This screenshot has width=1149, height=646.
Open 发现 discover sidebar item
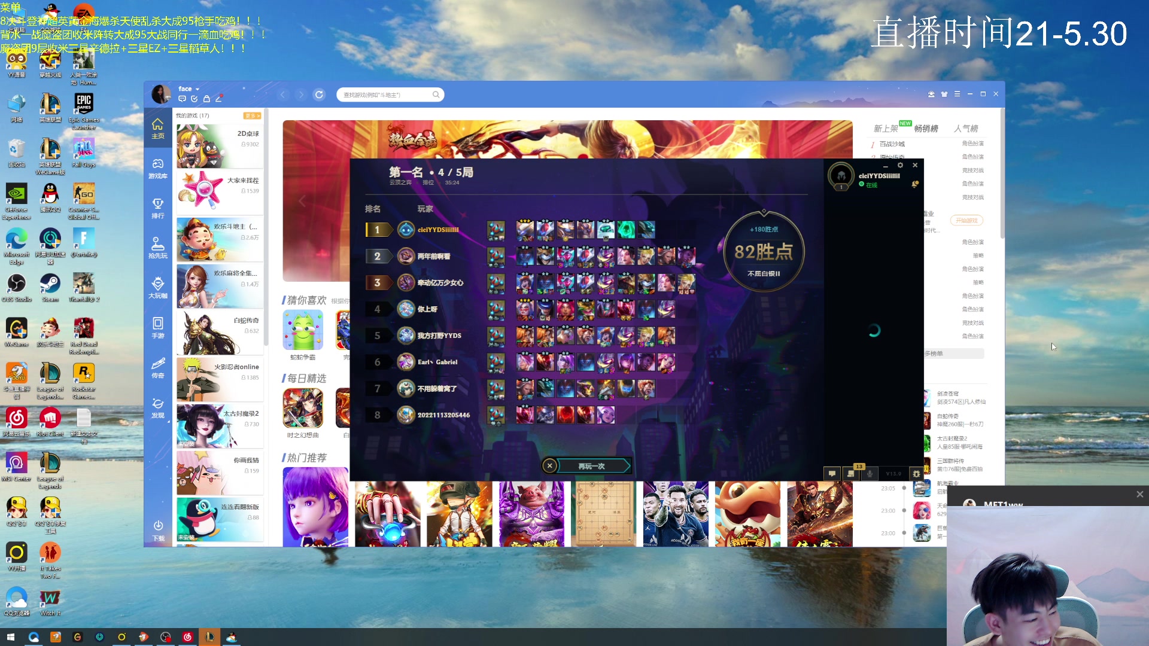coord(157,407)
